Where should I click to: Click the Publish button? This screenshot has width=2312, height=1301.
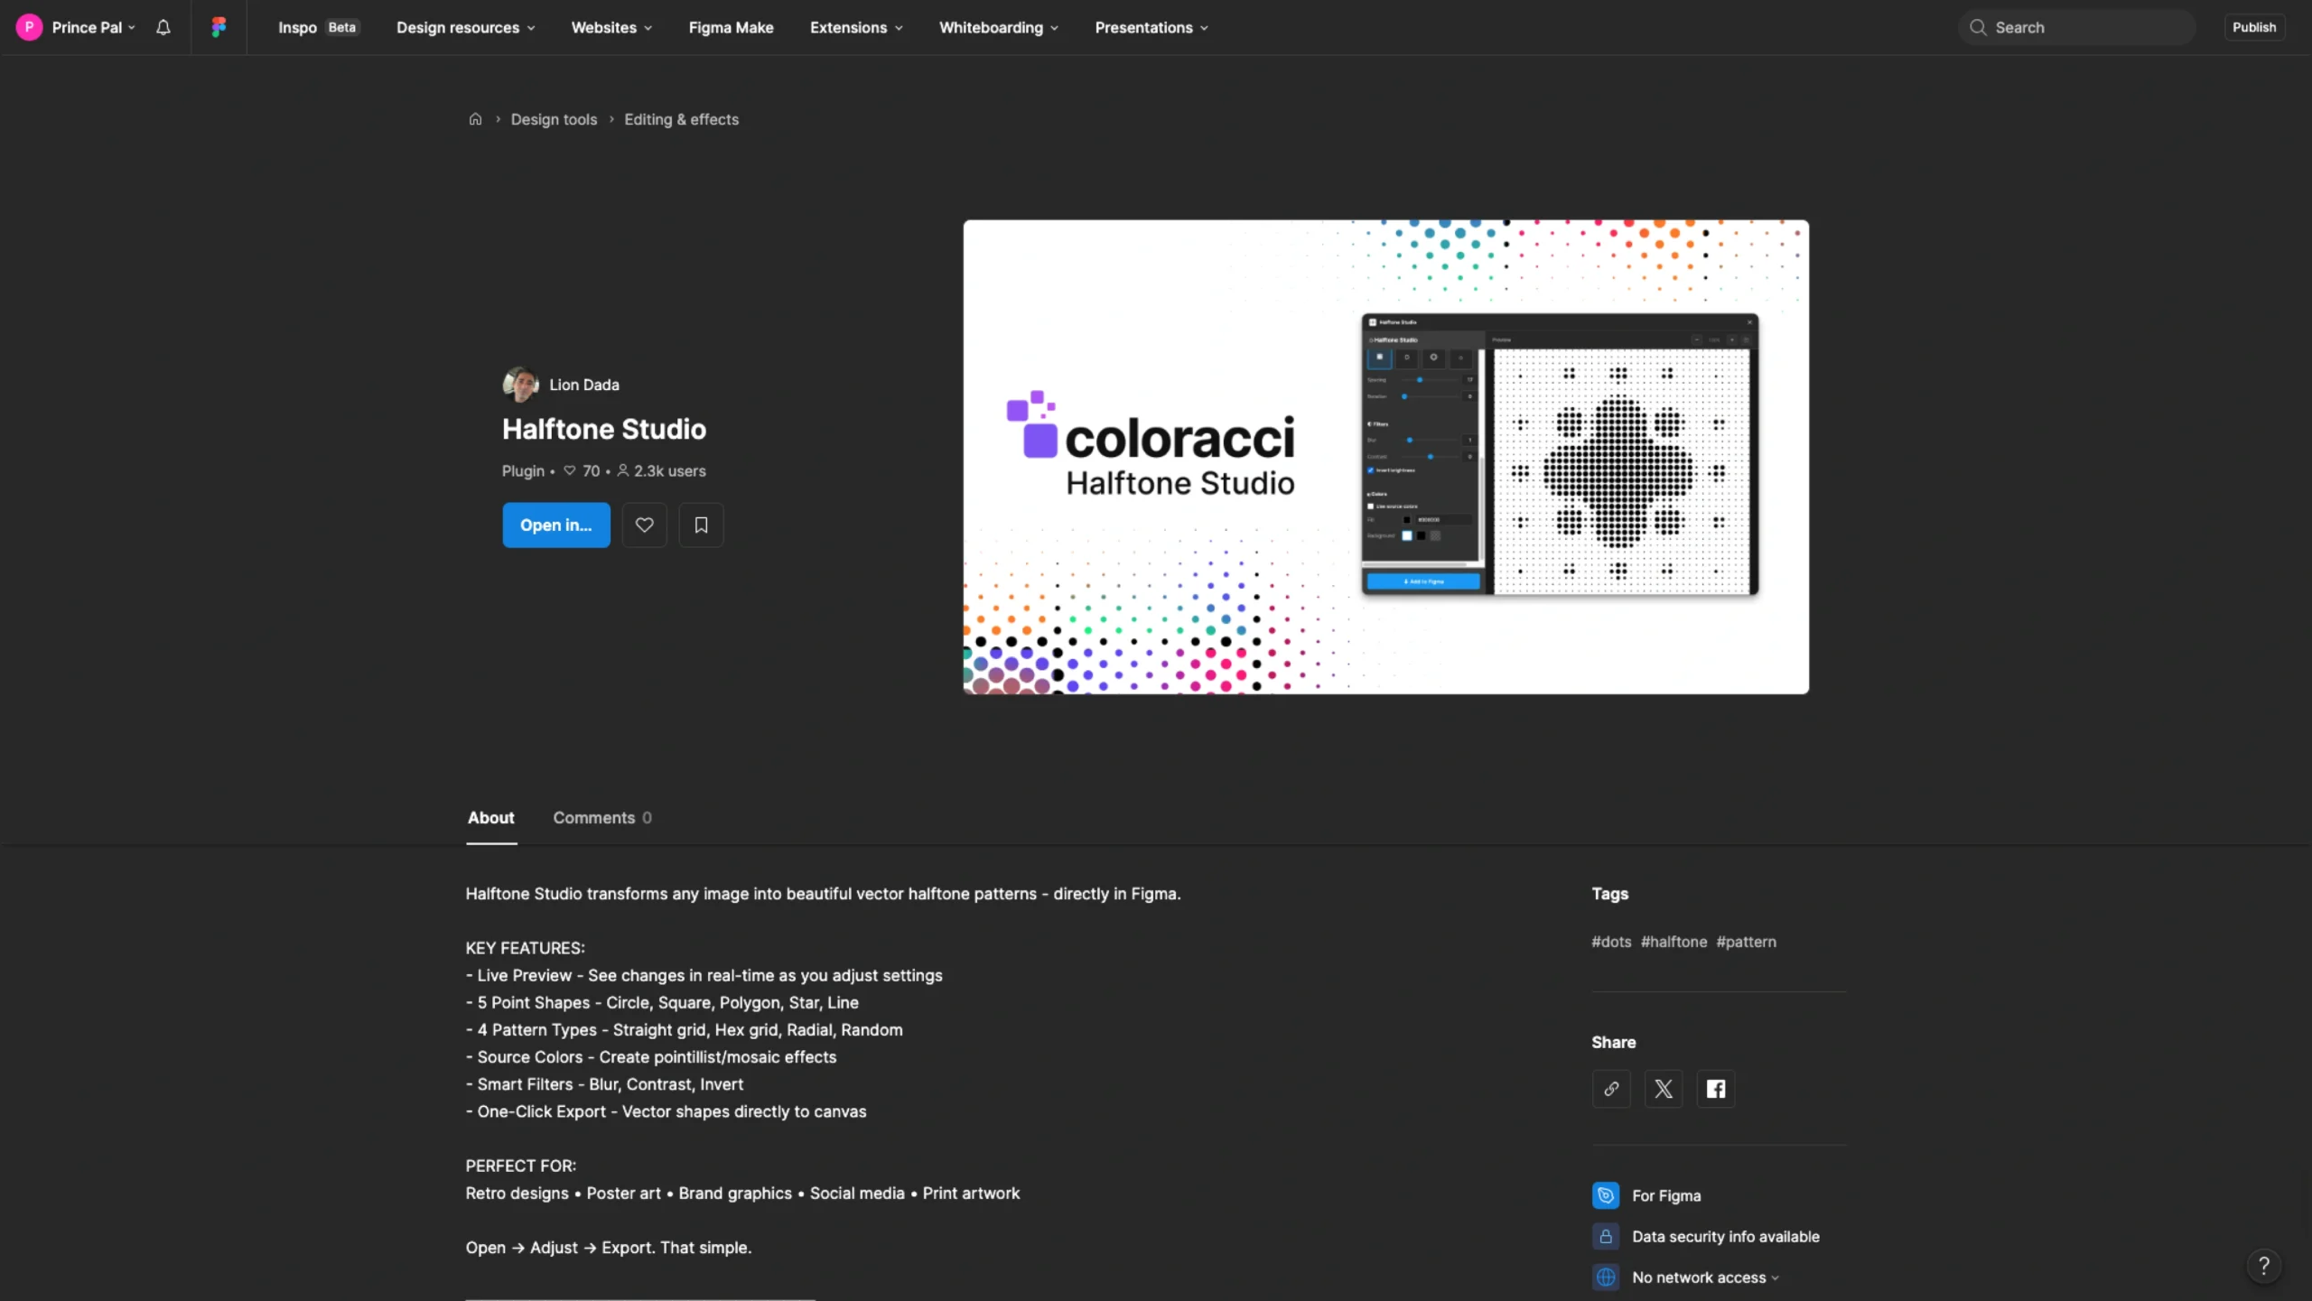click(x=2254, y=27)
